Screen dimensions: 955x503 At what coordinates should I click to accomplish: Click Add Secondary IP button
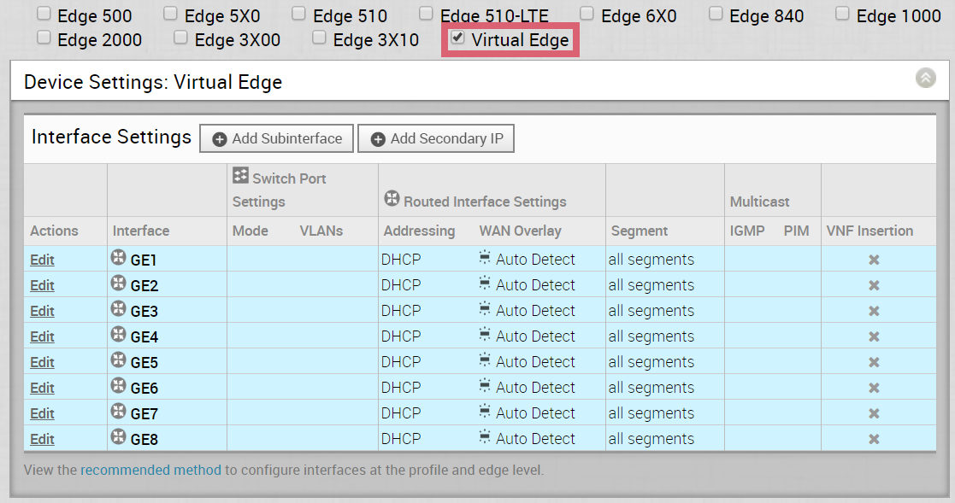click(x=436, y=138)
